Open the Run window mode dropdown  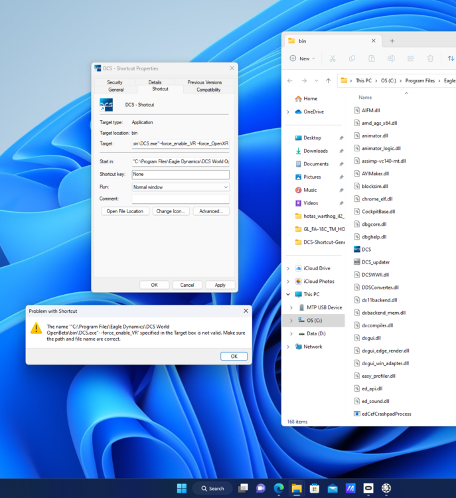point(181,187)
